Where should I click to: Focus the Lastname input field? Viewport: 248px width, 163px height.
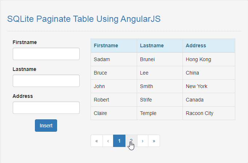tap(46, 81)
